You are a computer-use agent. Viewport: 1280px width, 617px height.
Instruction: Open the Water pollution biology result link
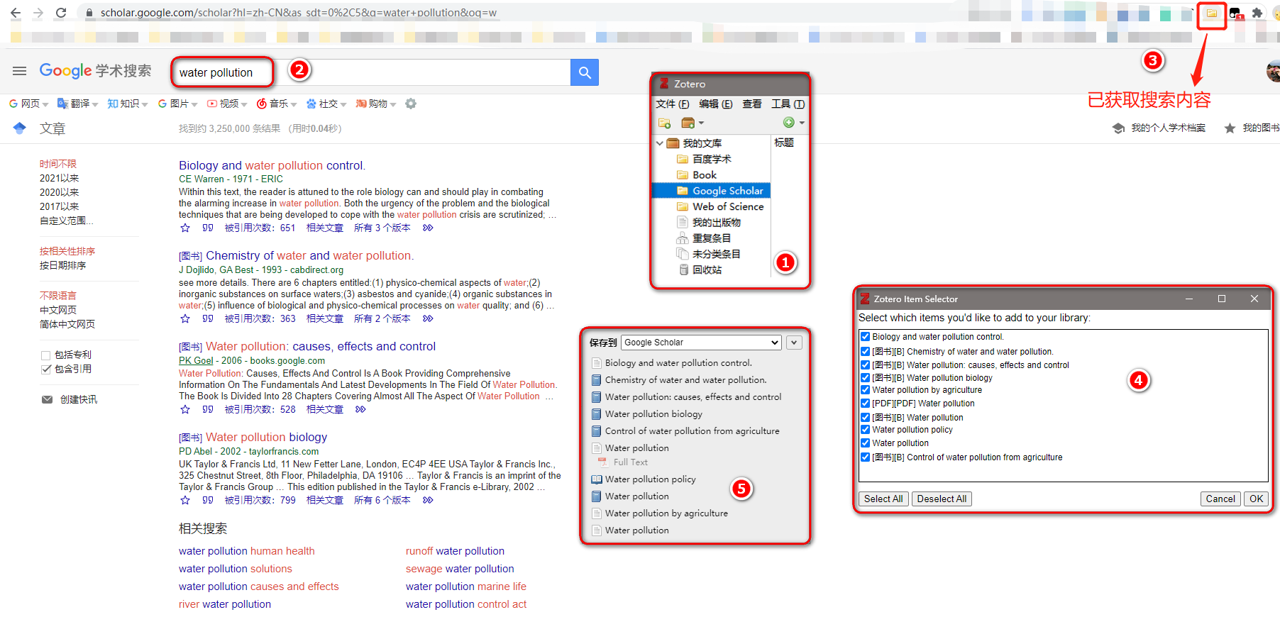click(x=267, y=437)
